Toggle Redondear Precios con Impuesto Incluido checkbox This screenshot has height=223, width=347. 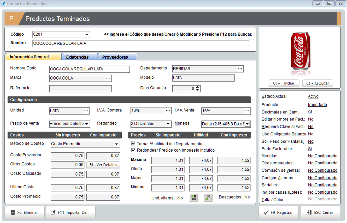tap(133, 150)
